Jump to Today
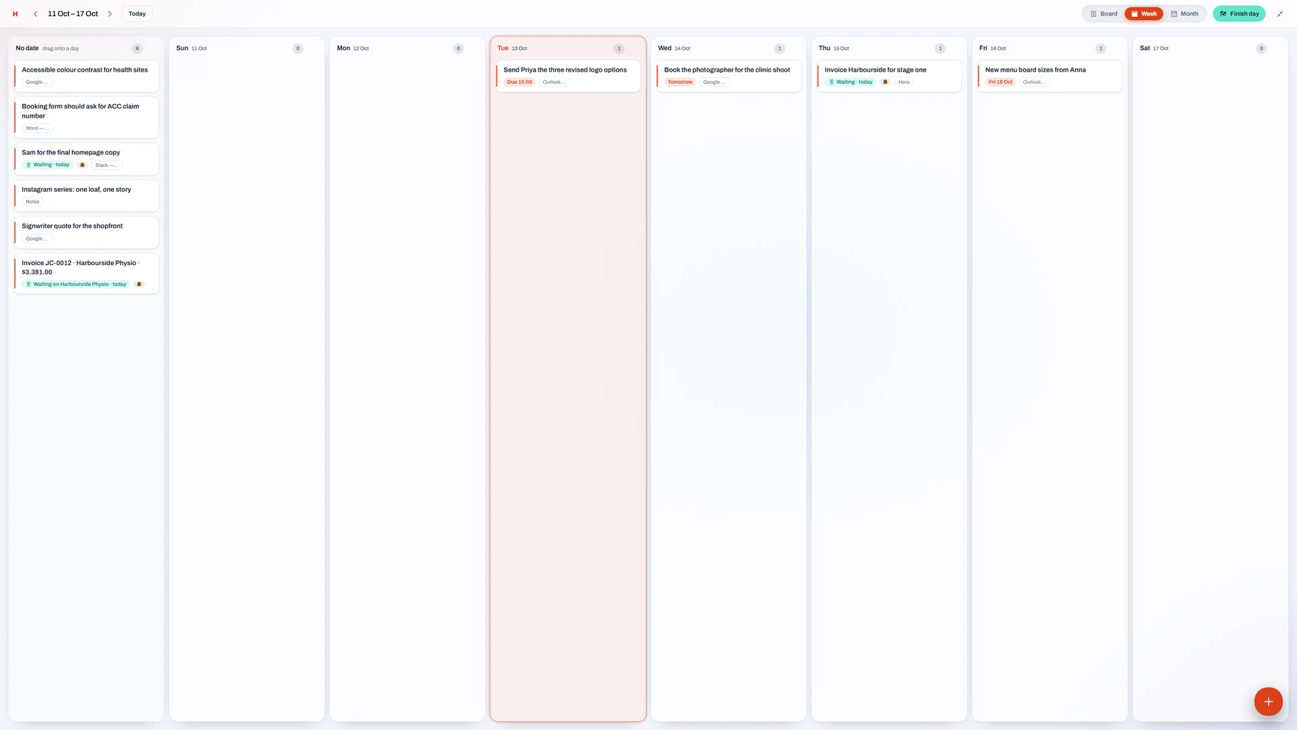1297x730 pixels. [137, 14]
